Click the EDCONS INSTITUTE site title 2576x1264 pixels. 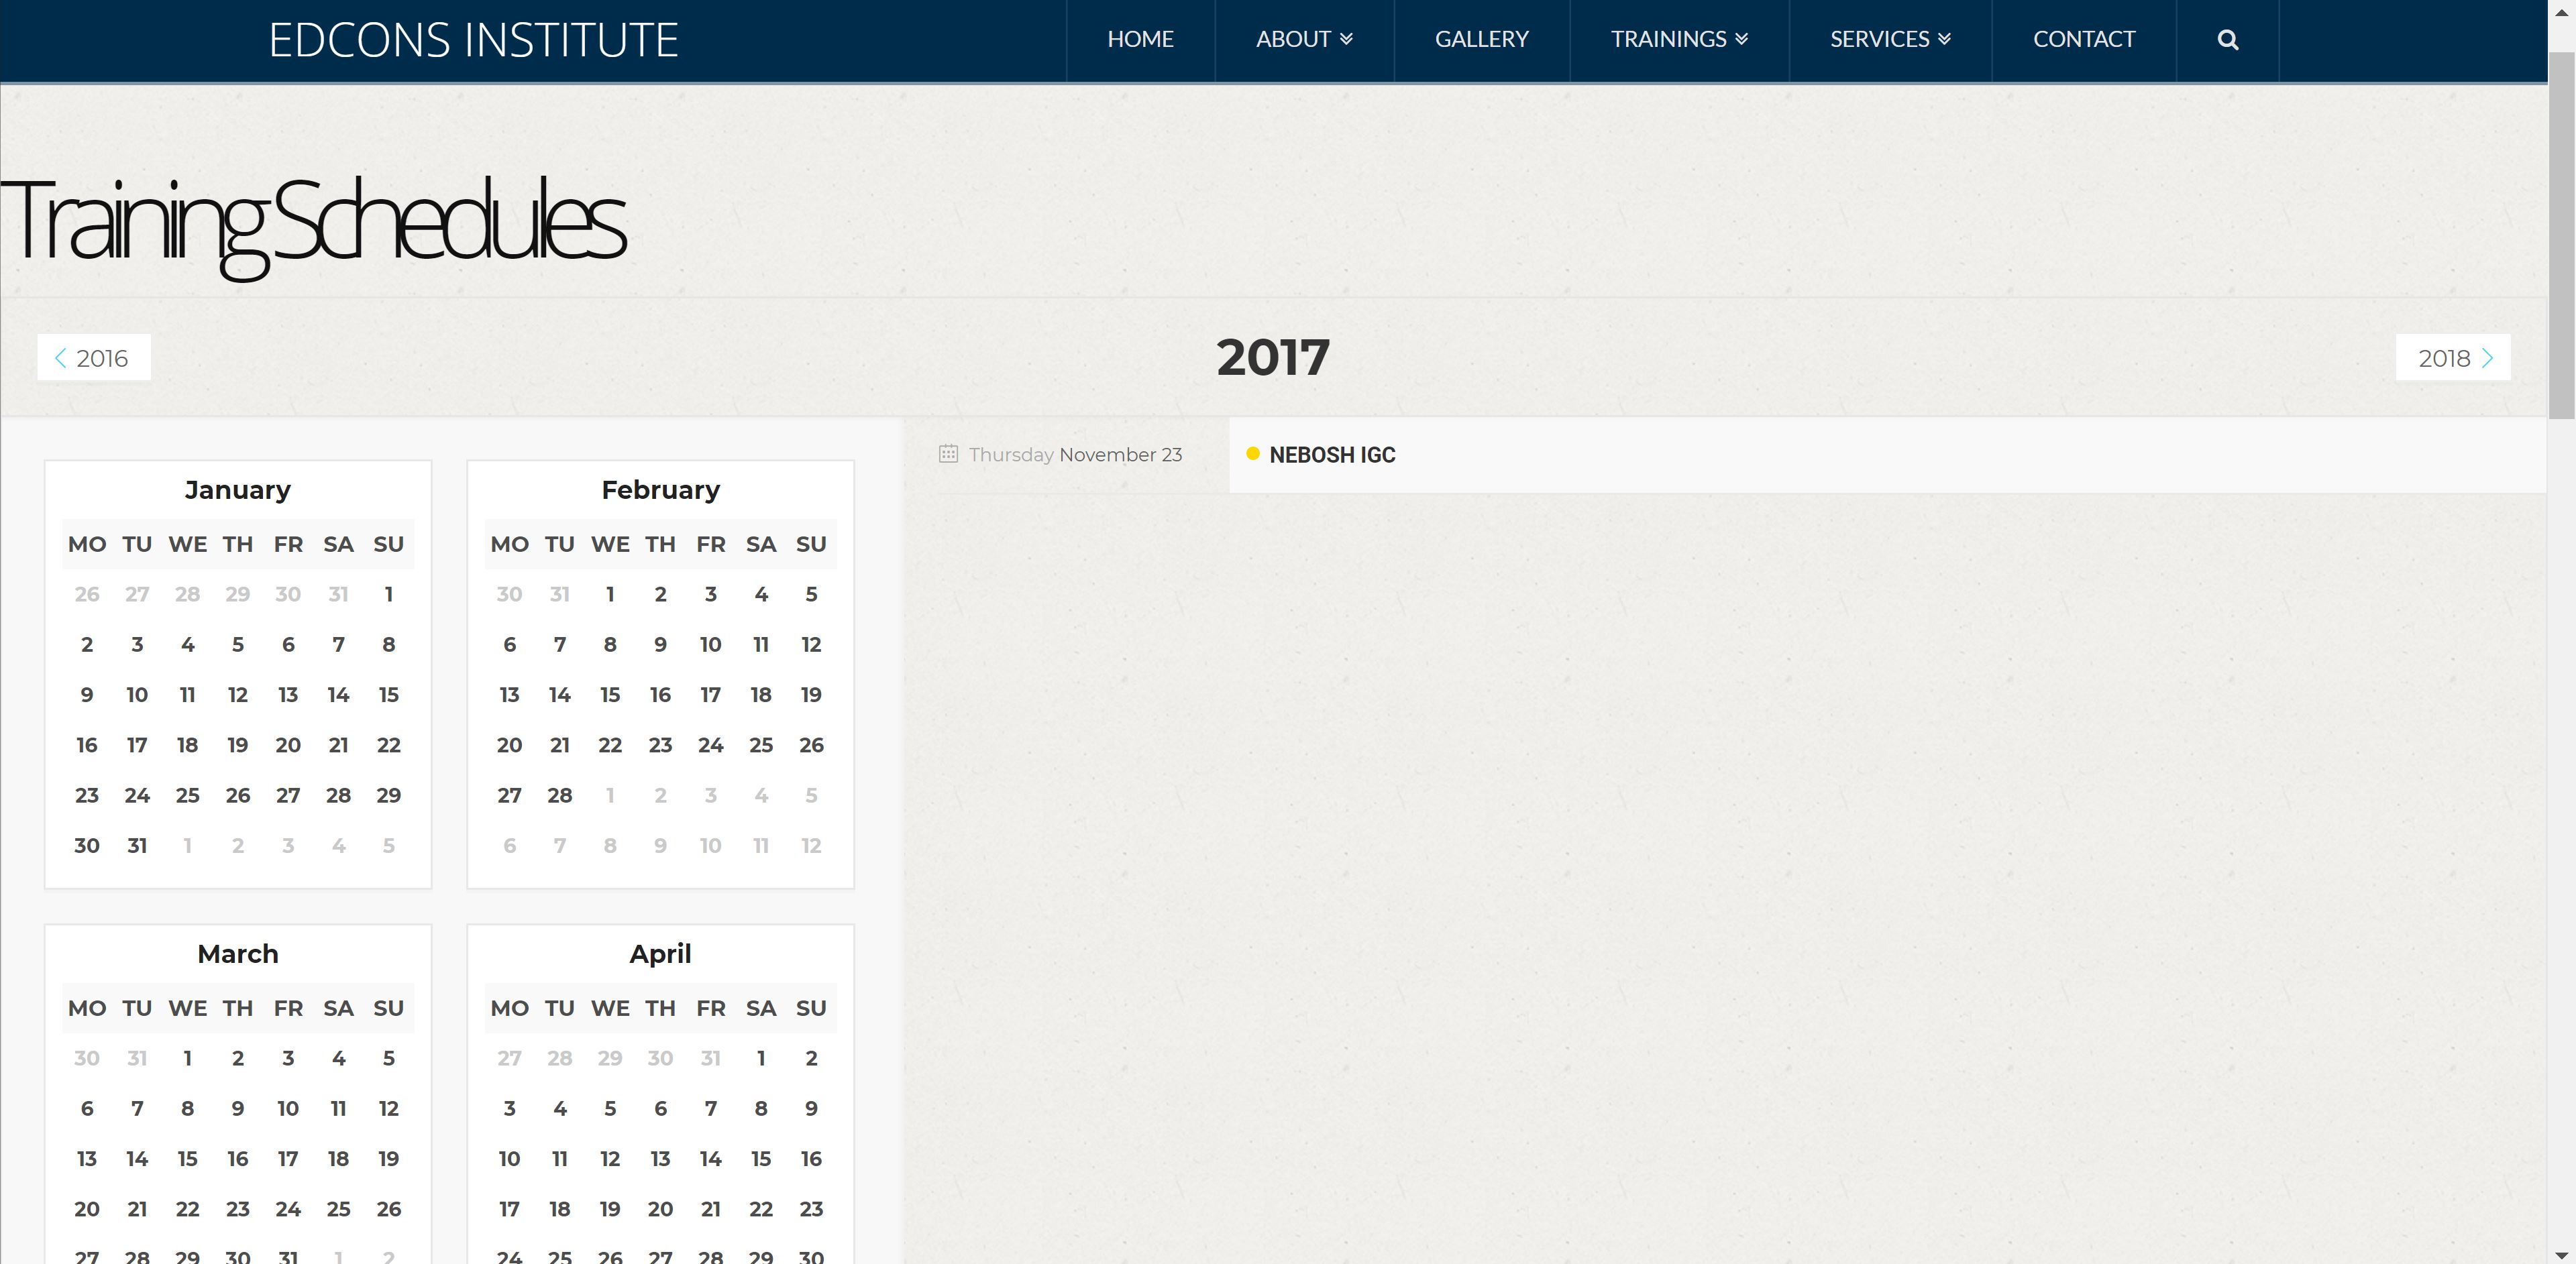[x=473, y=40]
